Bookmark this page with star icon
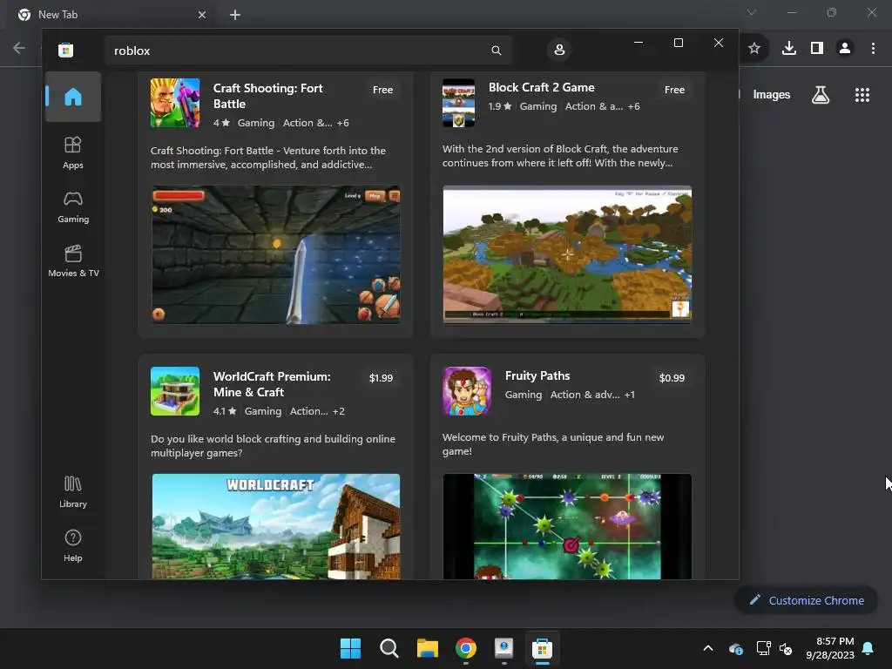Image resolution: width=892 pixels, height=669 pixels. click(754, 49)
